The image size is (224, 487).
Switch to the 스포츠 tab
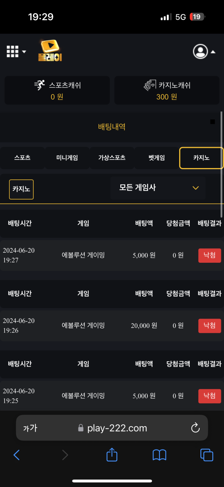22,158
